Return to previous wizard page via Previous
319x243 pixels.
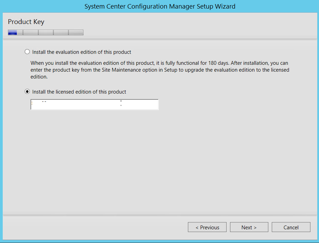(x=207, y=227)
